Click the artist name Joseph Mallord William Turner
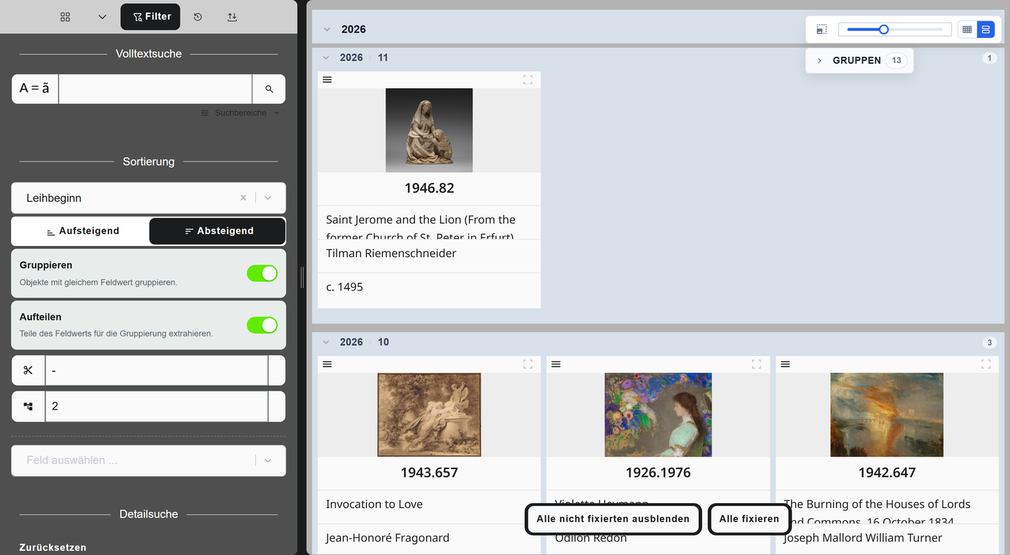Image resolution: width=1010 pixels, height=555 pixels. 863,538
